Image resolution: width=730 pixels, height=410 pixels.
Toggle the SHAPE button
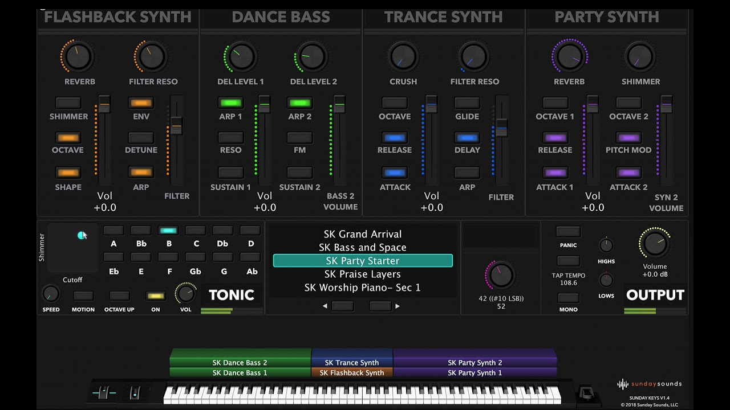pyautogui.click(x=68, y=173)
